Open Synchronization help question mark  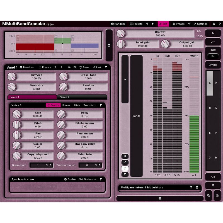tap(101, 179)
